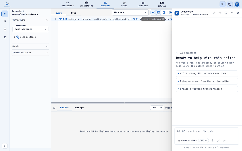Go to the DE/ML section

click(x=124, y=4)
